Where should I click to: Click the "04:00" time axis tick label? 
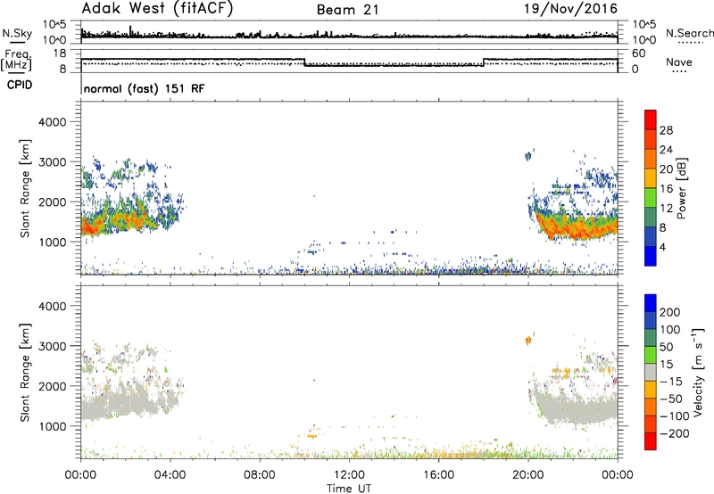click(x=170, y=475)
